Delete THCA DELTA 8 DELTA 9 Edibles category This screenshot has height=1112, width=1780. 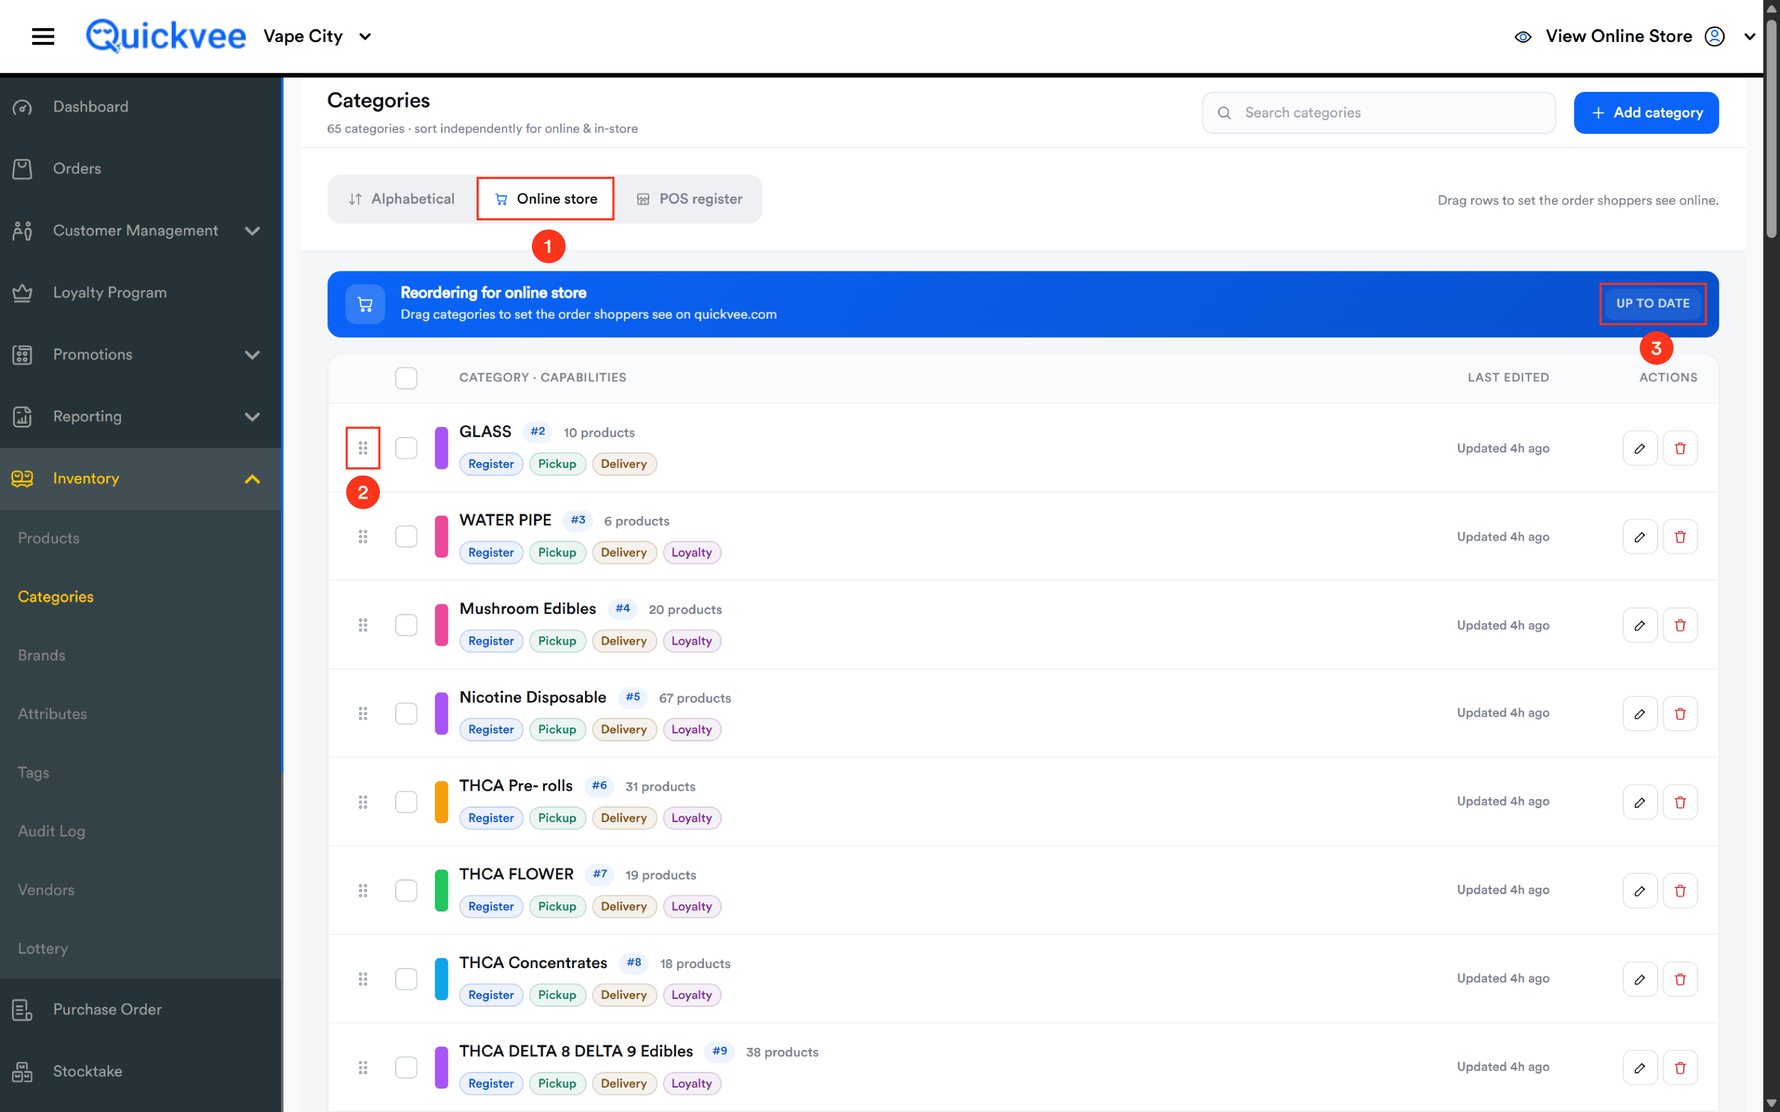1679,1067
